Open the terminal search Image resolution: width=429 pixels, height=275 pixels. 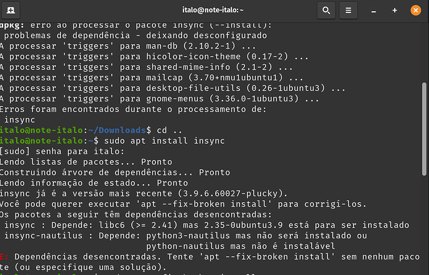(x=326, y=11)
